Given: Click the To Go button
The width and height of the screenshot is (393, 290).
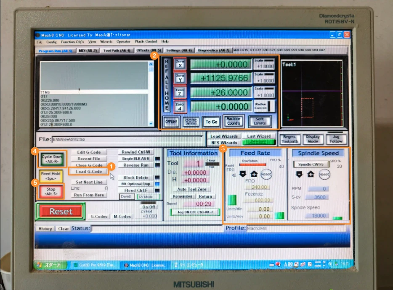Looking at the screenshot, I should (211, 122).
